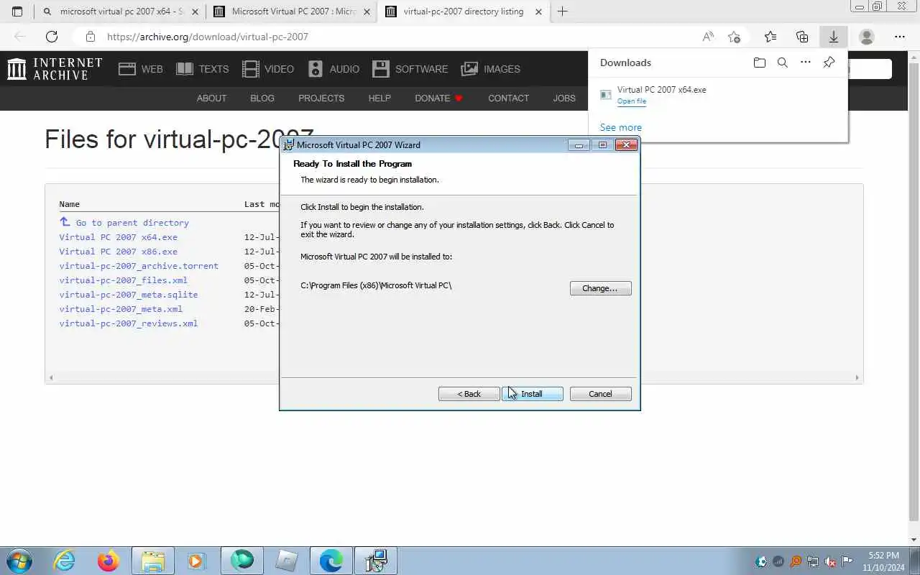Launch Firefox from taskbar
The image size is (920, 575).
109,561
